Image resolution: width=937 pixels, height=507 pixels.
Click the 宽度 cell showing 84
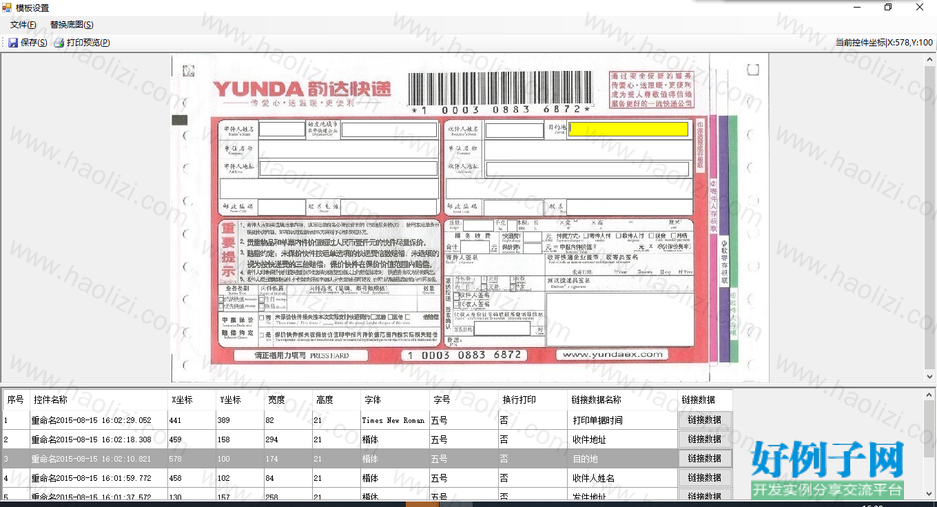point(288,478)
